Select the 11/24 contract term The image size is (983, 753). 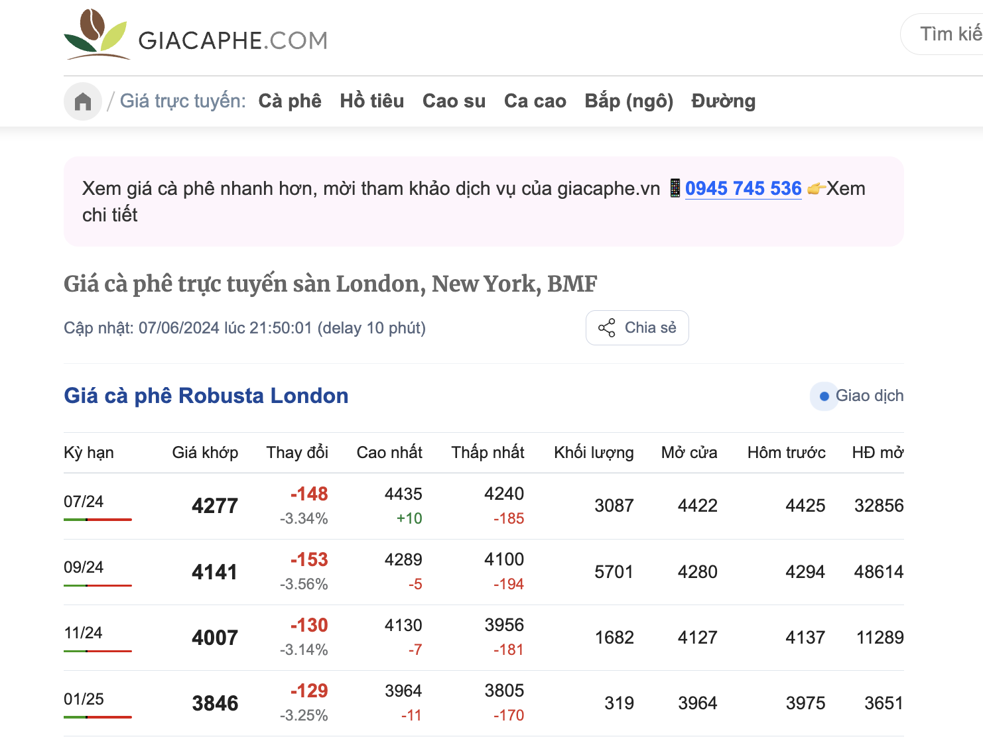[x=83, y=632]
